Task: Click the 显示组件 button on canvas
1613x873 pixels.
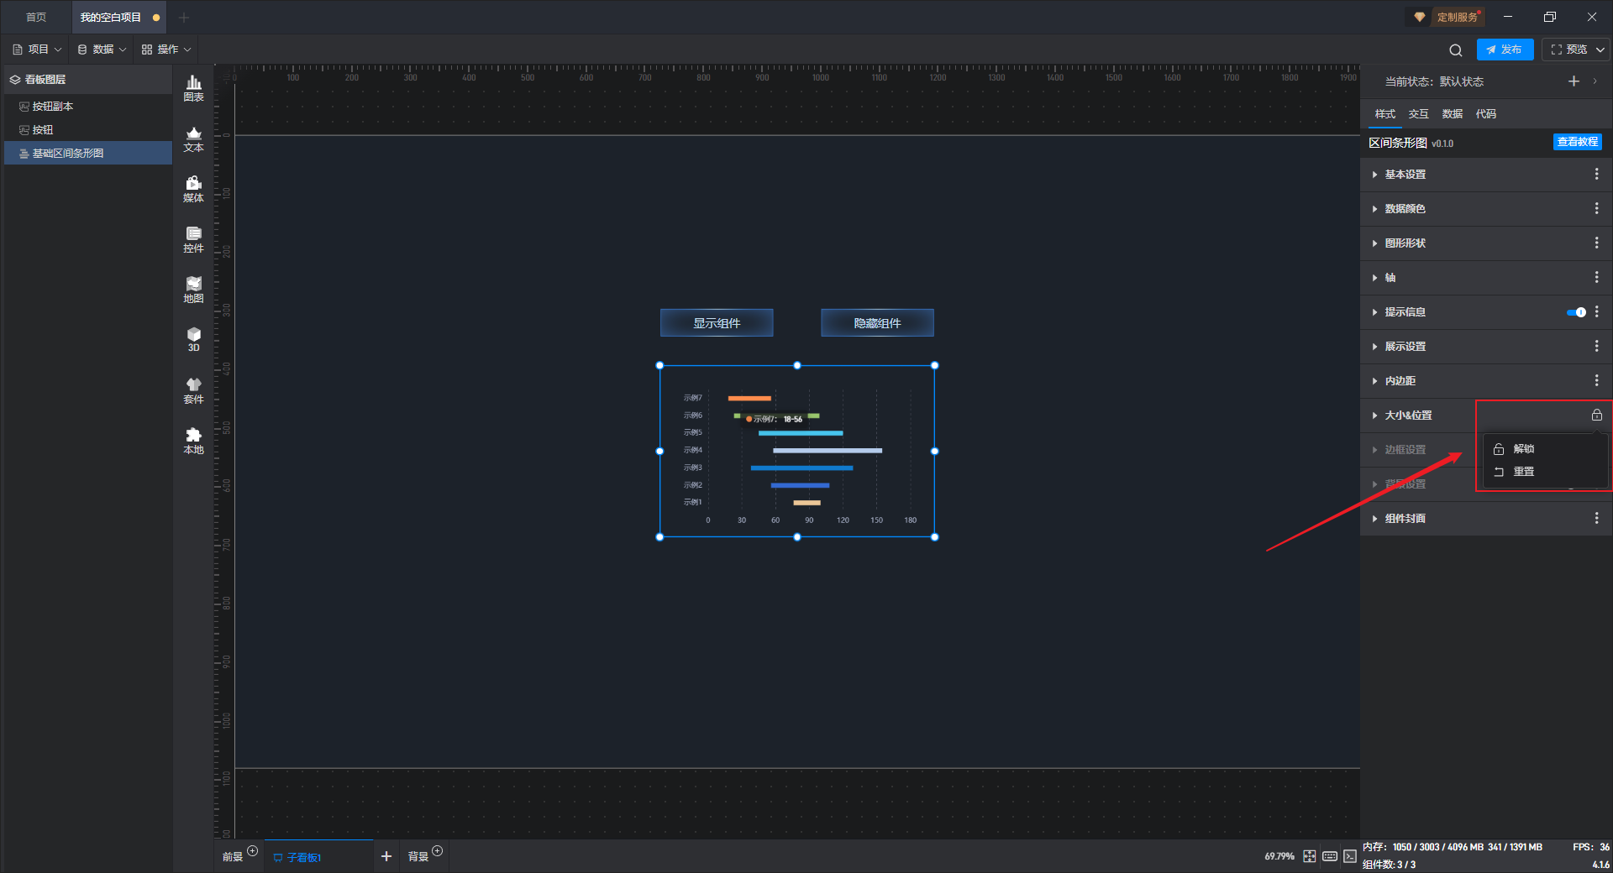Action: point(716,323)
